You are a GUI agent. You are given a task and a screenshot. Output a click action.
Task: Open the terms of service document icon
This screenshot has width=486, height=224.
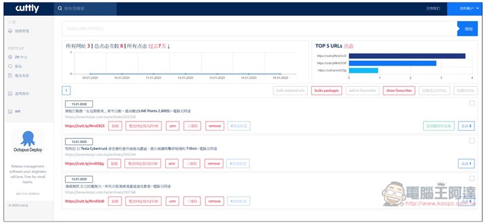click(10, 75)
